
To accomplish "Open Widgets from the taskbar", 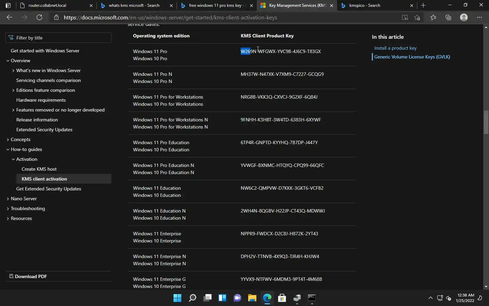I will (x=222, y=298).
